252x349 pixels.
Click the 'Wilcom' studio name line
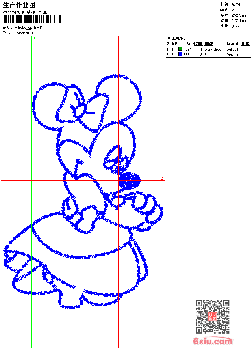coord(25,12)
